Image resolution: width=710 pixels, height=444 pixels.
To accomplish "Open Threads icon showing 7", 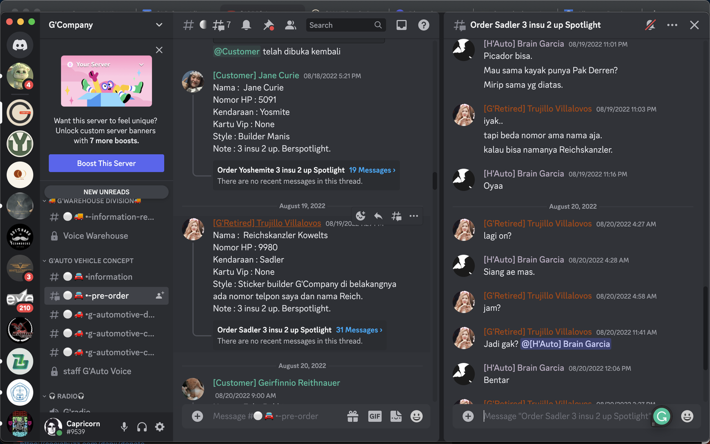I will point(221,25).
